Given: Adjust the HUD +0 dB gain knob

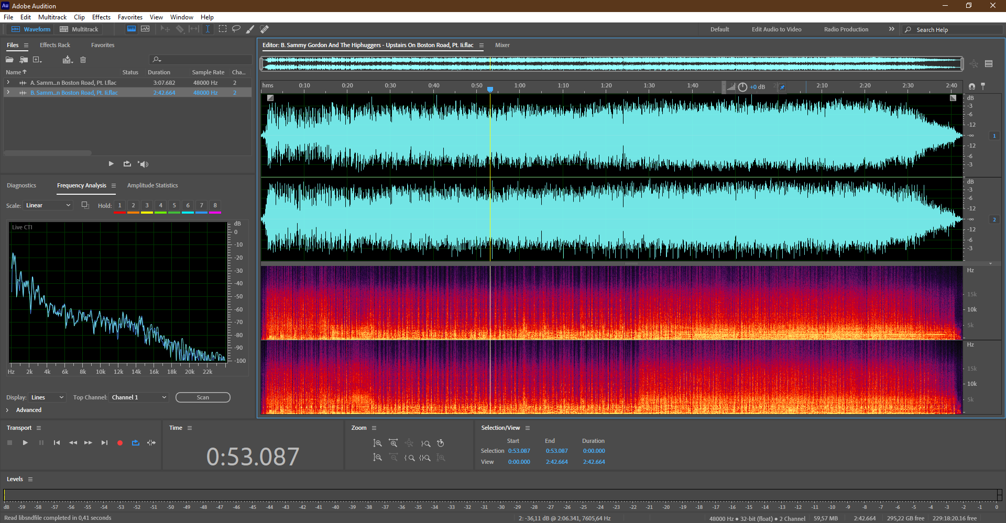Looking at the screenshot, I should coord(742,87).
